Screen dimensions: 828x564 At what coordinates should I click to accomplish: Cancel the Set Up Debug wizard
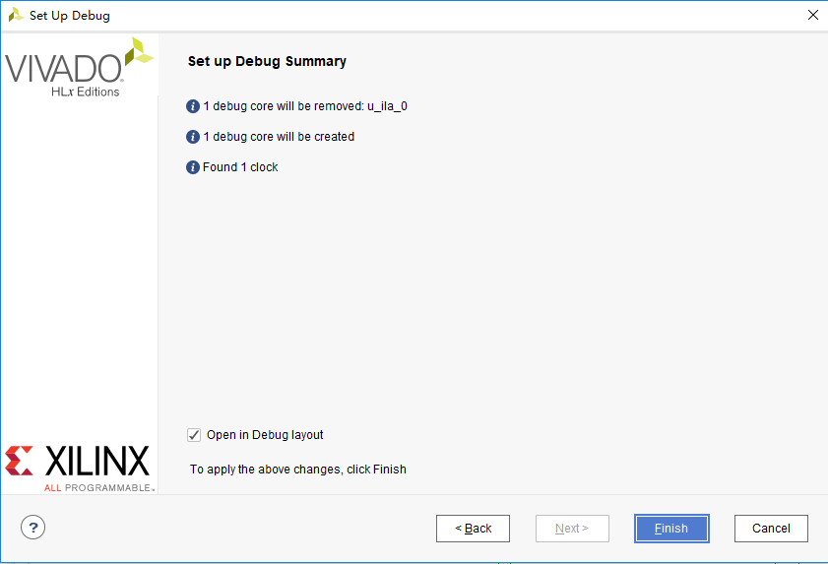(x=771, y=529)
